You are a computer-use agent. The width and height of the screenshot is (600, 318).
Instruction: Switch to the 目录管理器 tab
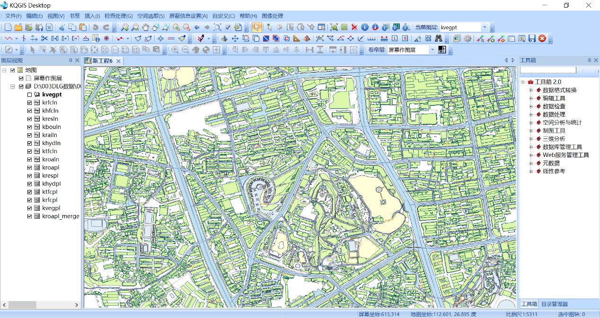tap(554, 304)
